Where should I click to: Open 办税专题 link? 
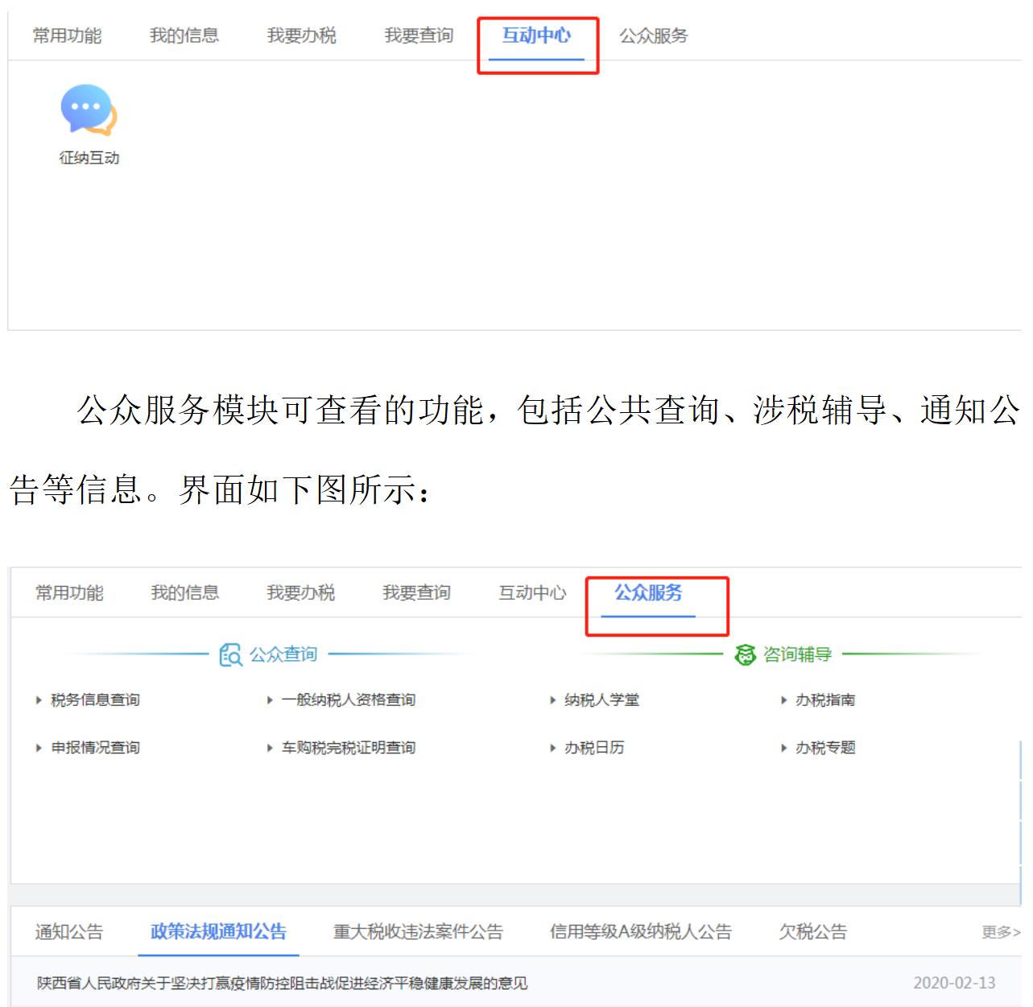825,748
